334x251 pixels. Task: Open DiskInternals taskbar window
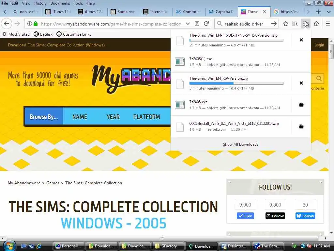pos(234,246)
